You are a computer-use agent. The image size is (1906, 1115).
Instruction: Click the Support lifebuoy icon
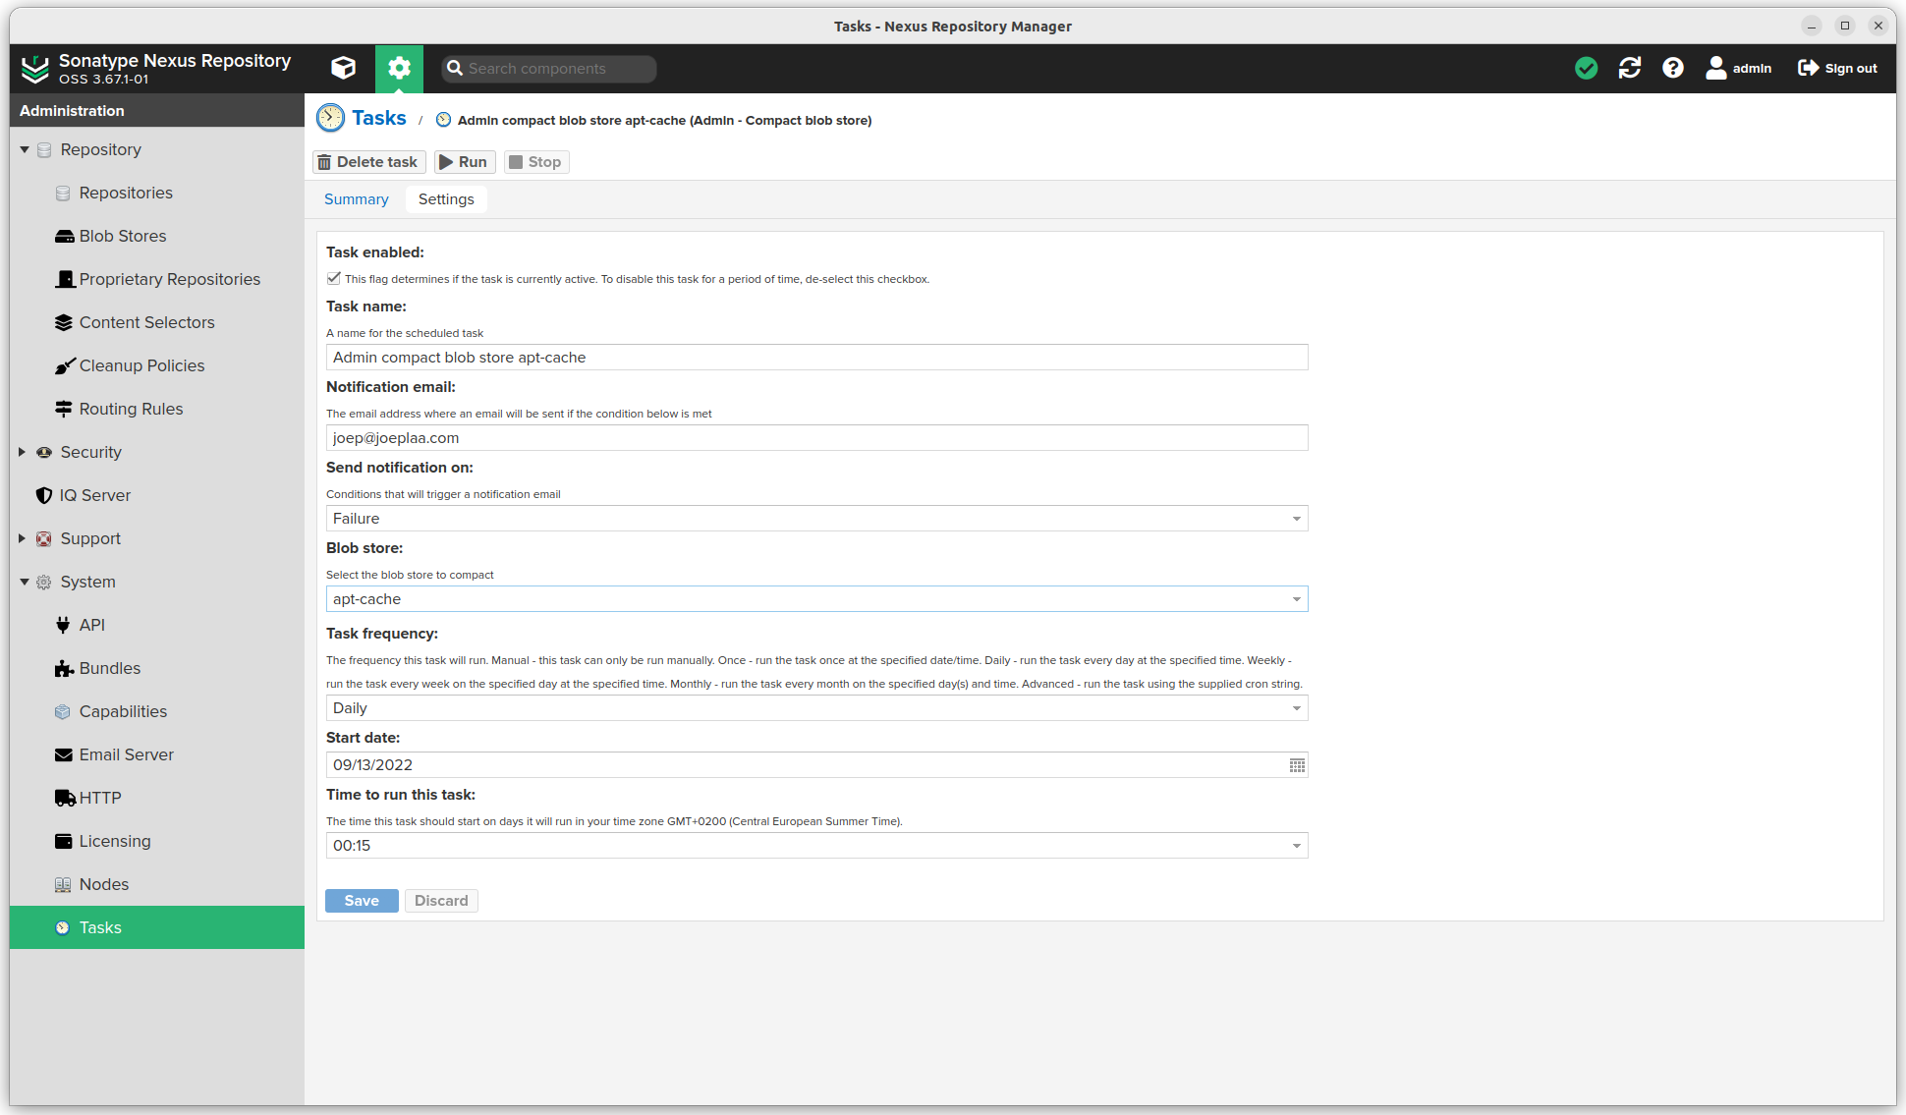pyautogui.click(x=44, y=538)
